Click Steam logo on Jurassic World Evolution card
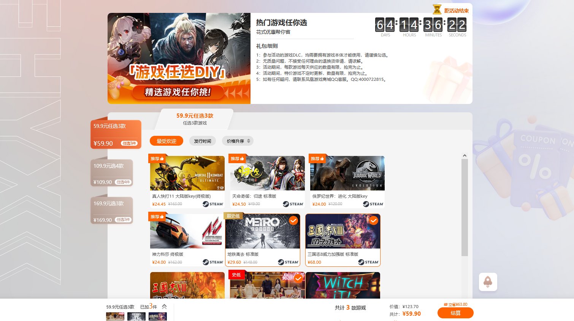Screen dimensions: 574x321 [373, 204]
